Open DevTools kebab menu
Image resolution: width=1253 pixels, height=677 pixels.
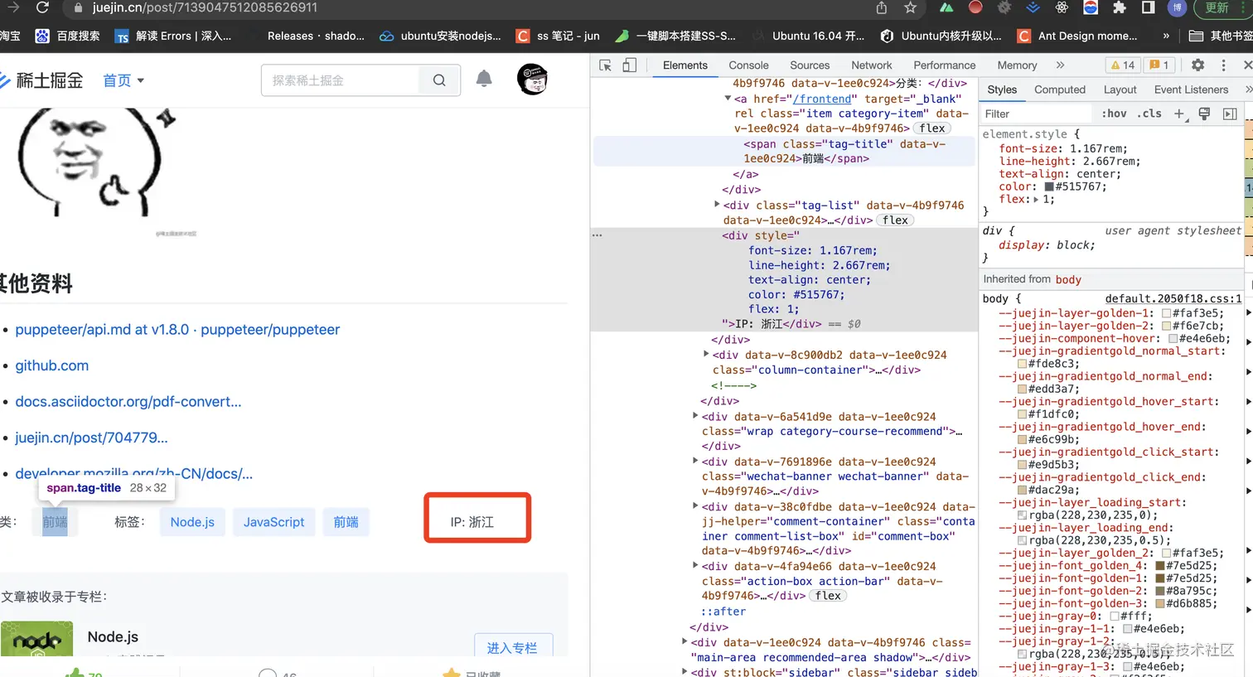point(1223,65)
